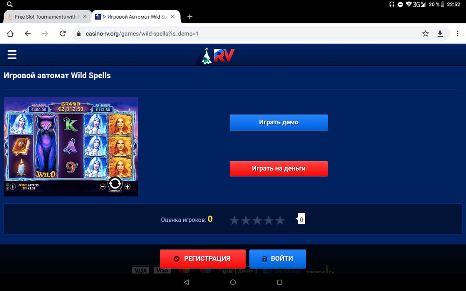
Task: Tap the browser home icon
Action: click(x=10, y=34)
